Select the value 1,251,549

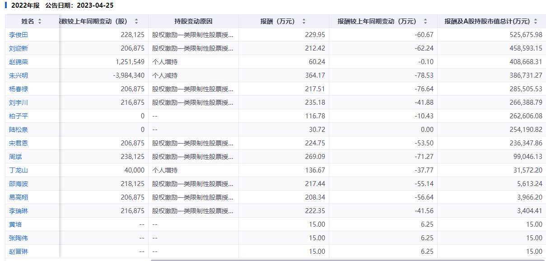click(x=130, y=62)
